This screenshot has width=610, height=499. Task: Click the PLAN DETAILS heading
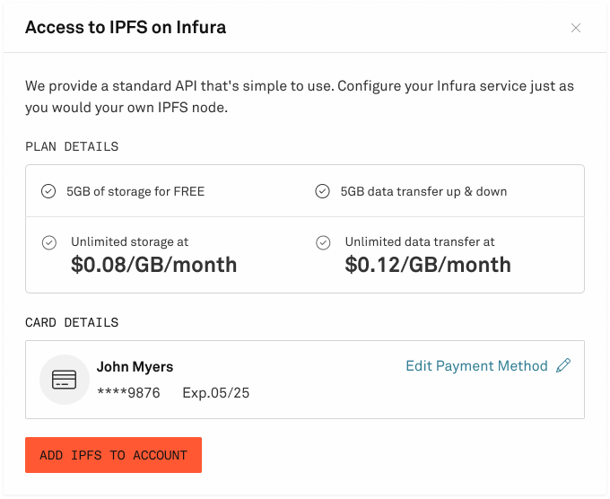pyautogui.click(x=72, y=147)
